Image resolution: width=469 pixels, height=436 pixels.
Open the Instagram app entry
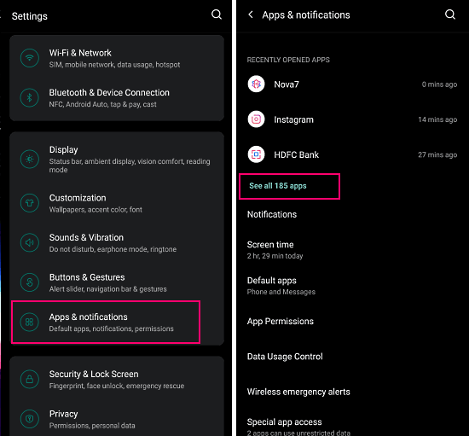click(x=352, y=119)
